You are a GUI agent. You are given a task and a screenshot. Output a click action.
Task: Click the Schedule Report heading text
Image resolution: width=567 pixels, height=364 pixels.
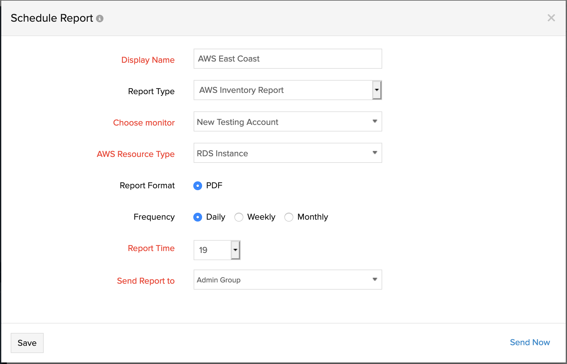click(52, 18)
